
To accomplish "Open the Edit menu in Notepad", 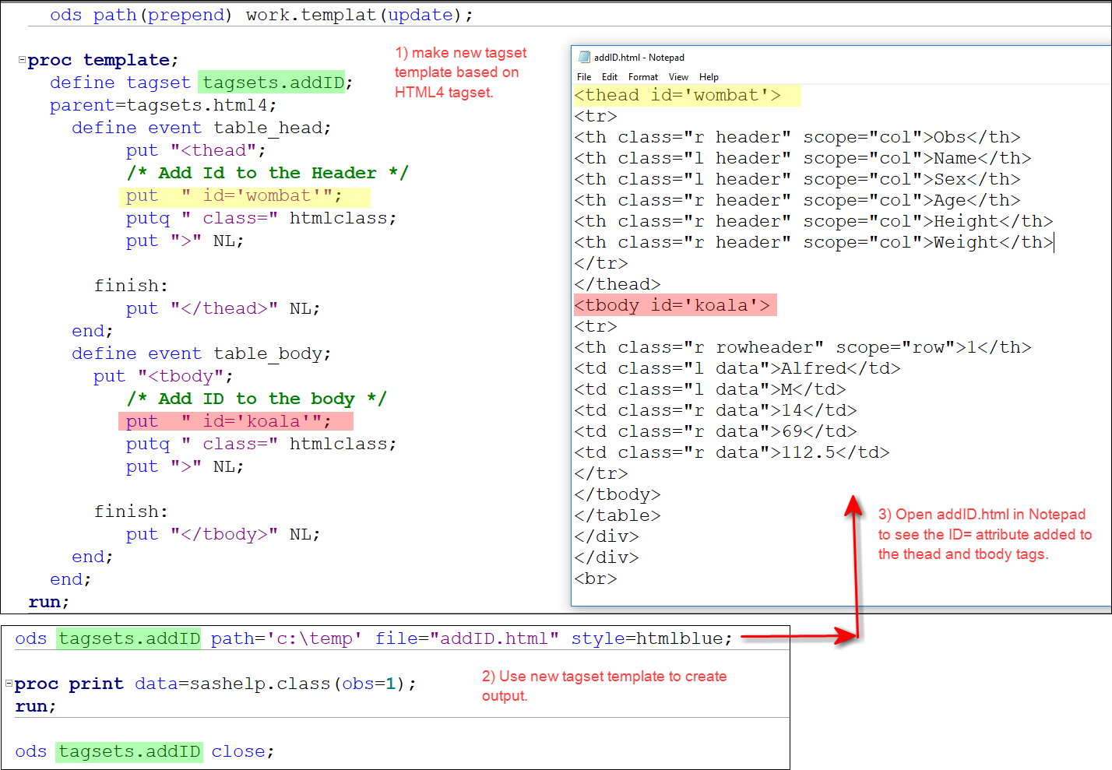I will coord(610,77).
